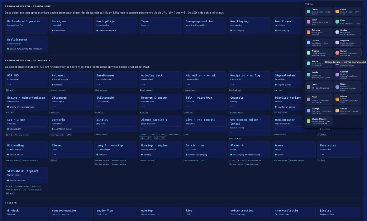
Task: Load the trackcollectie preset
Action: (294, 212)
